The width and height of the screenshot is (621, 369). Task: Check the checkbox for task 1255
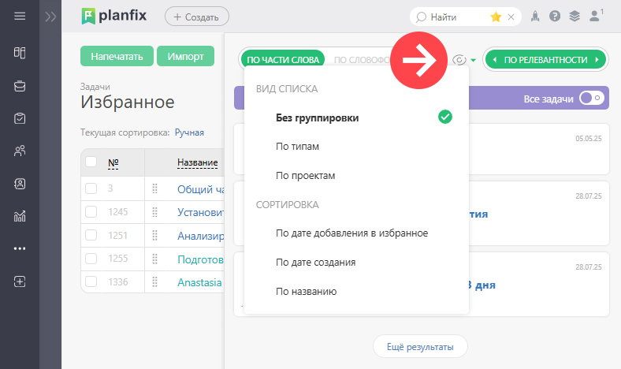(91, 259)
